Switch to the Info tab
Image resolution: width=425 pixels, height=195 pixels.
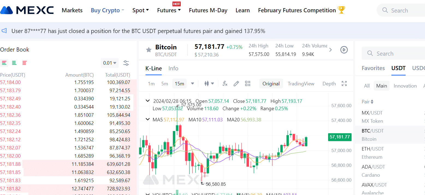click(x=173, y=68)
